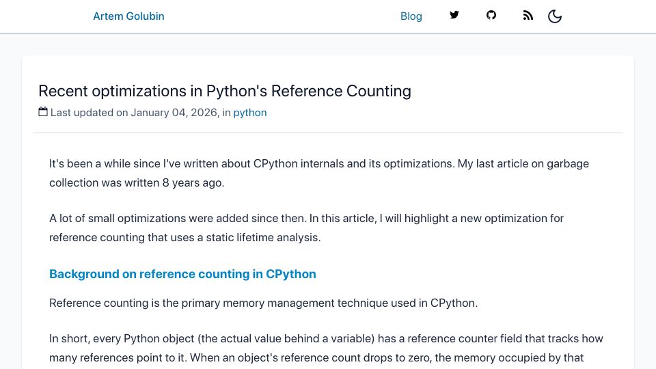Open the Twitter profile icon
The height and width of the screenshot is (369, 656).
pos(454,16)
